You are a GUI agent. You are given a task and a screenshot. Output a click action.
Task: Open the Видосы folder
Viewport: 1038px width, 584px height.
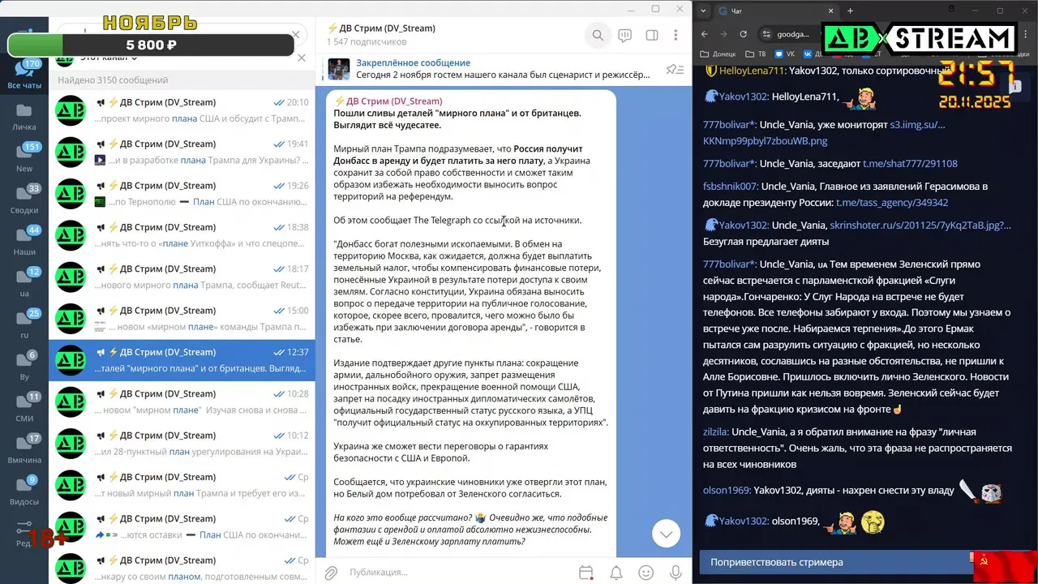coord(24,492)
